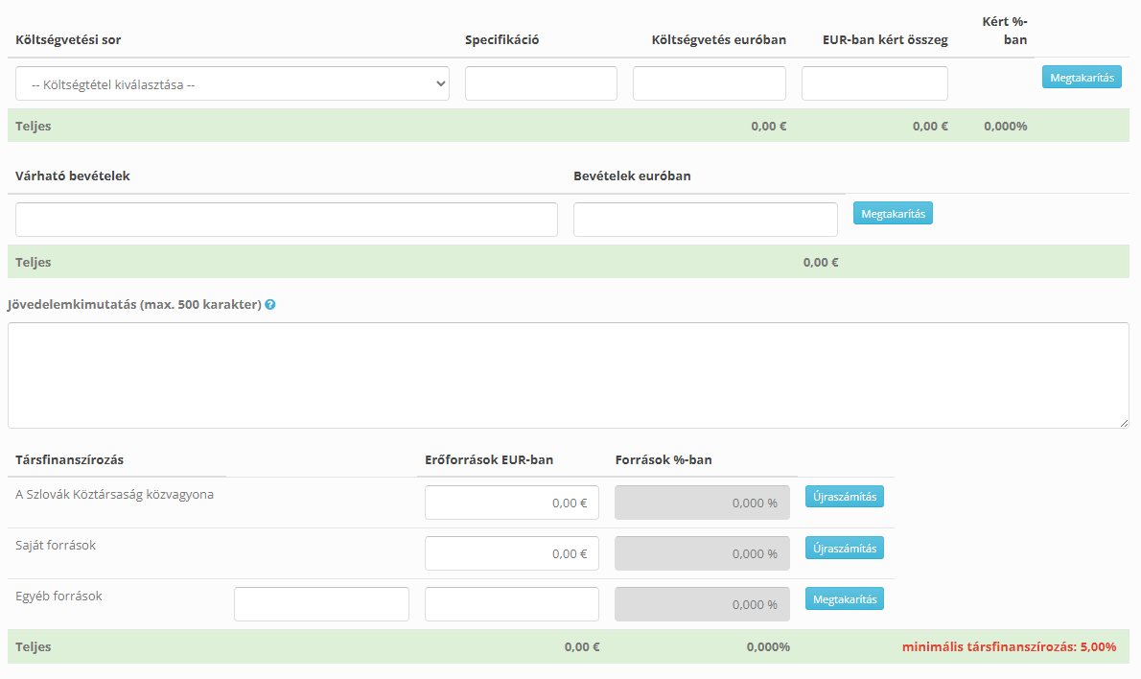Click the help icon beside Jövedelemkimutatás
The image size is (1141, 679).
pos(270,305)
